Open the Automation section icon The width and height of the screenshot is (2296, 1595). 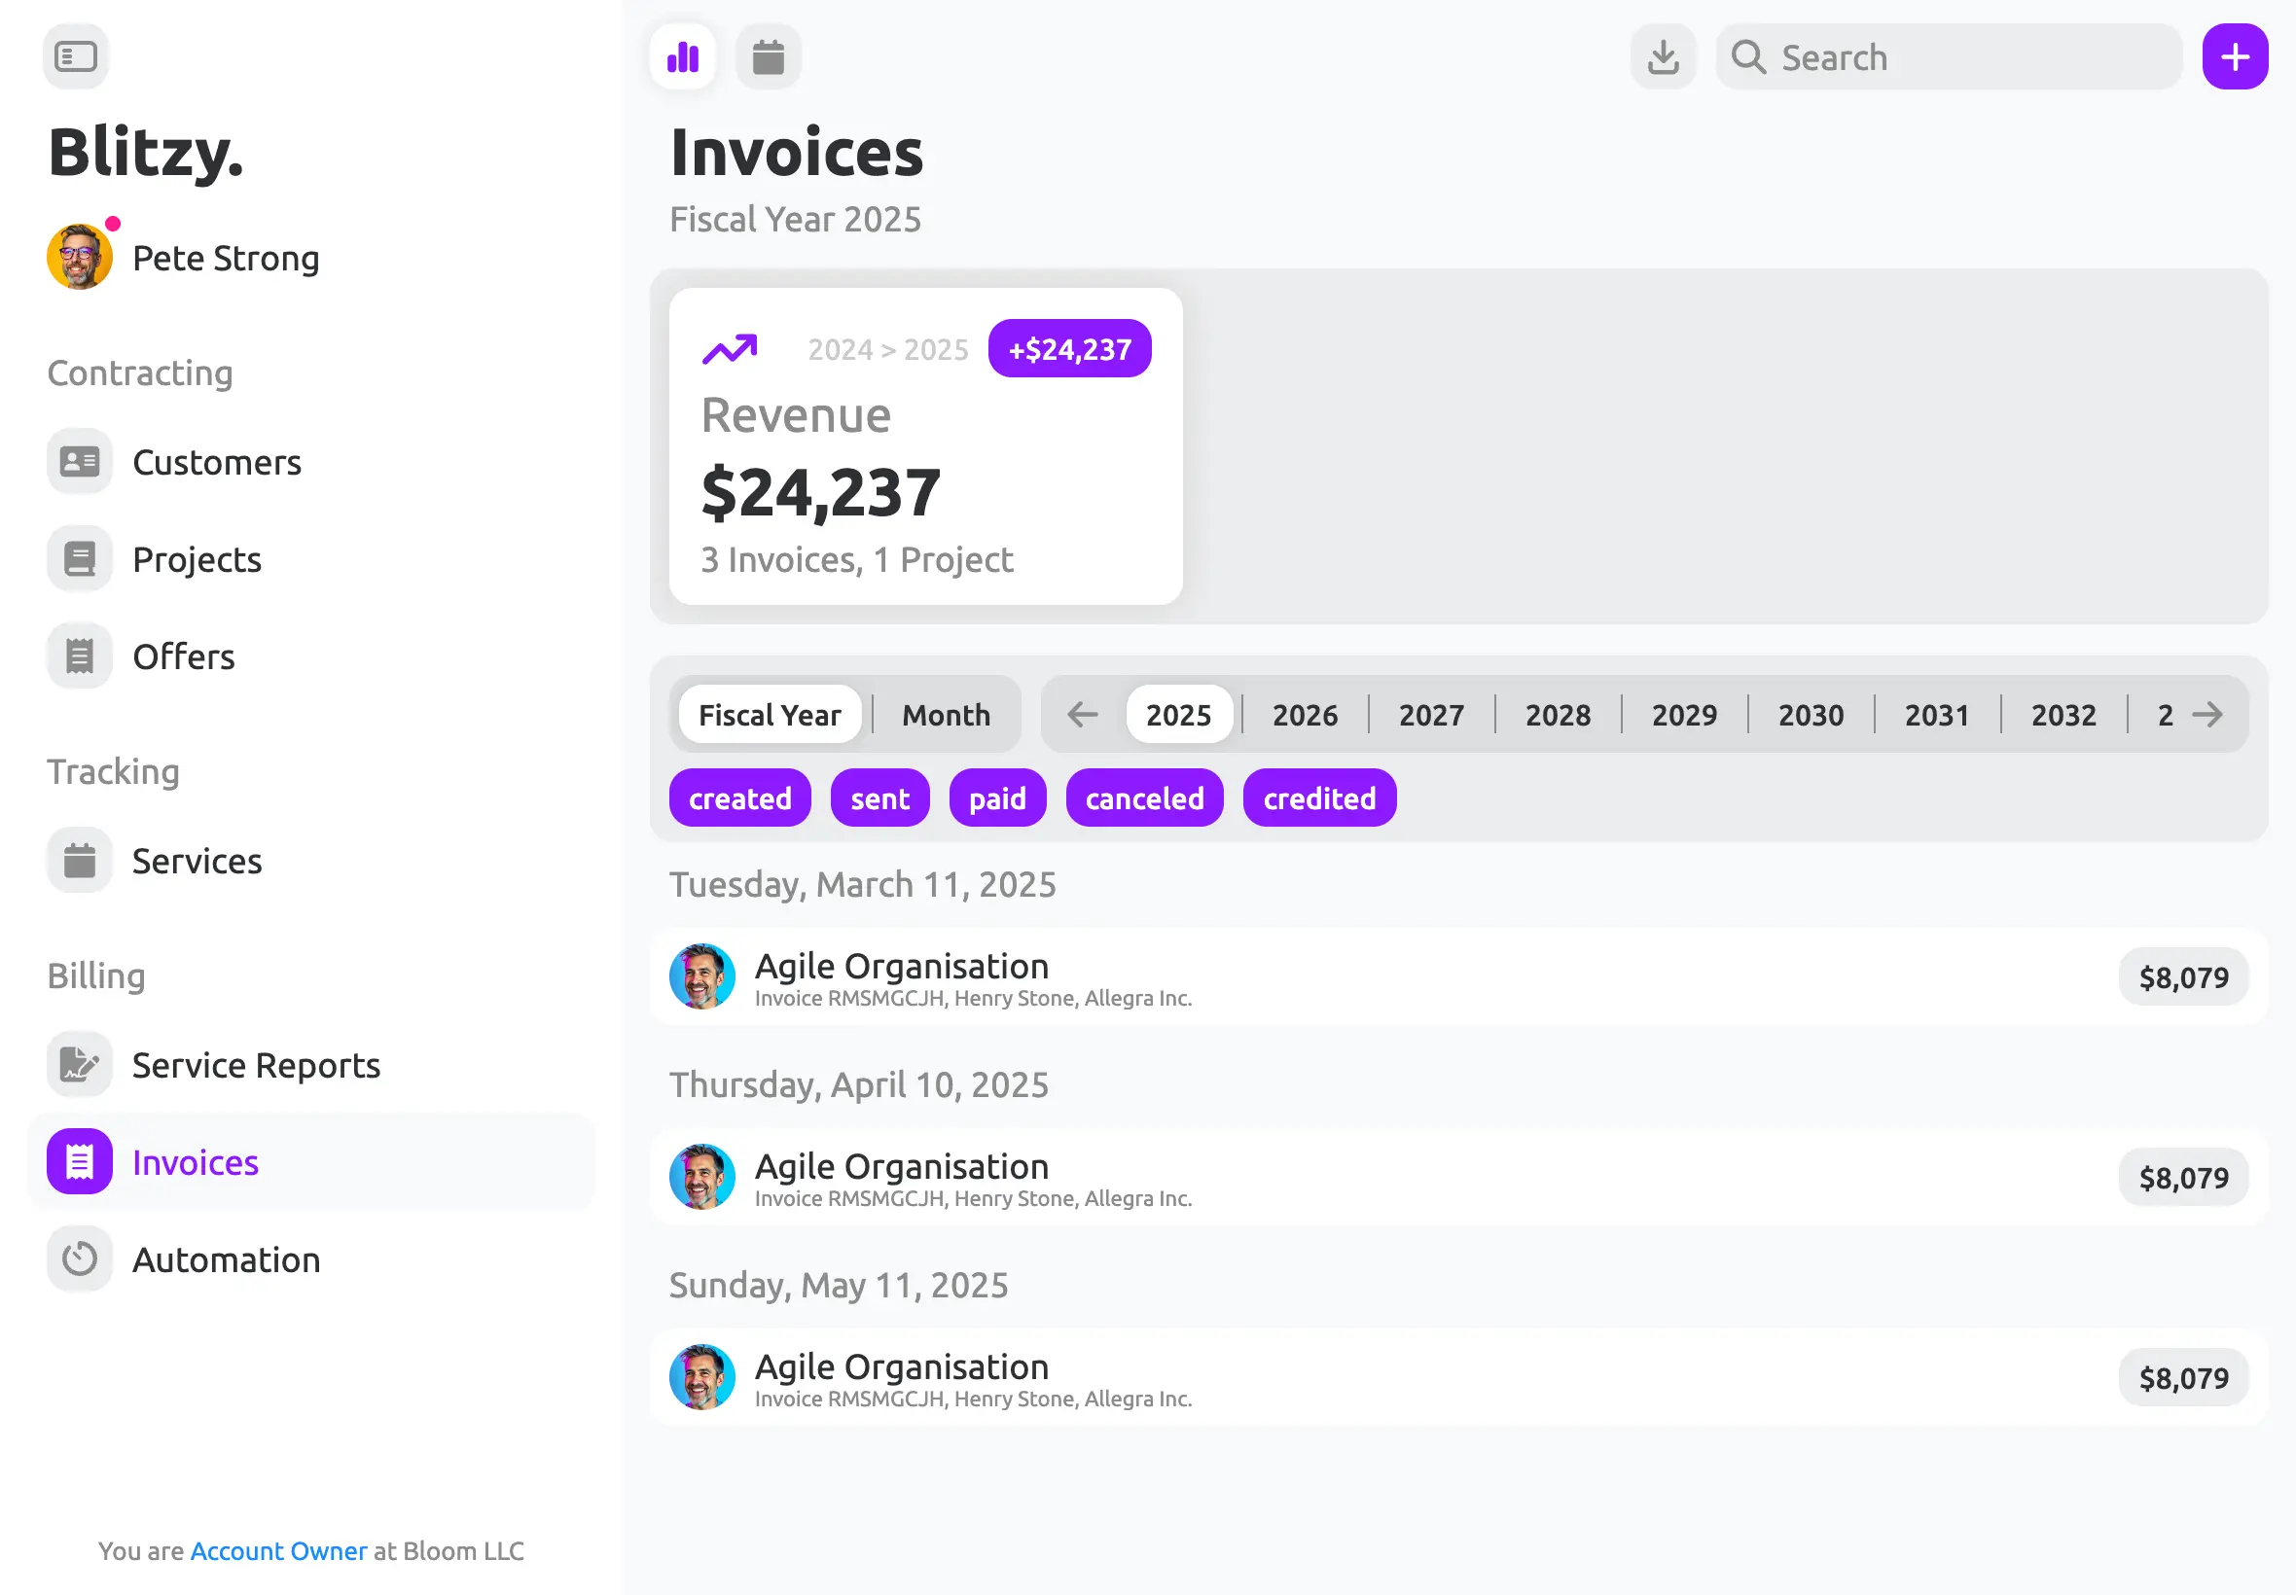[x=80, y=1259]
